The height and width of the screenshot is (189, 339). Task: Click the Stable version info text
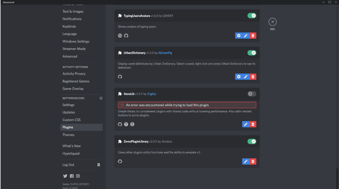[76, 184]
